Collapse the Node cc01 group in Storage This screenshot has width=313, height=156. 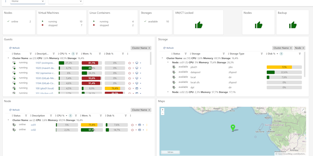168,62
